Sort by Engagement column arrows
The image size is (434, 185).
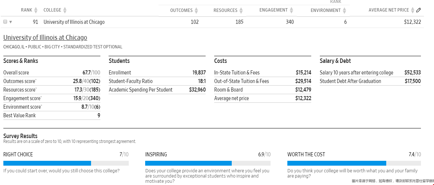point(291,10)
